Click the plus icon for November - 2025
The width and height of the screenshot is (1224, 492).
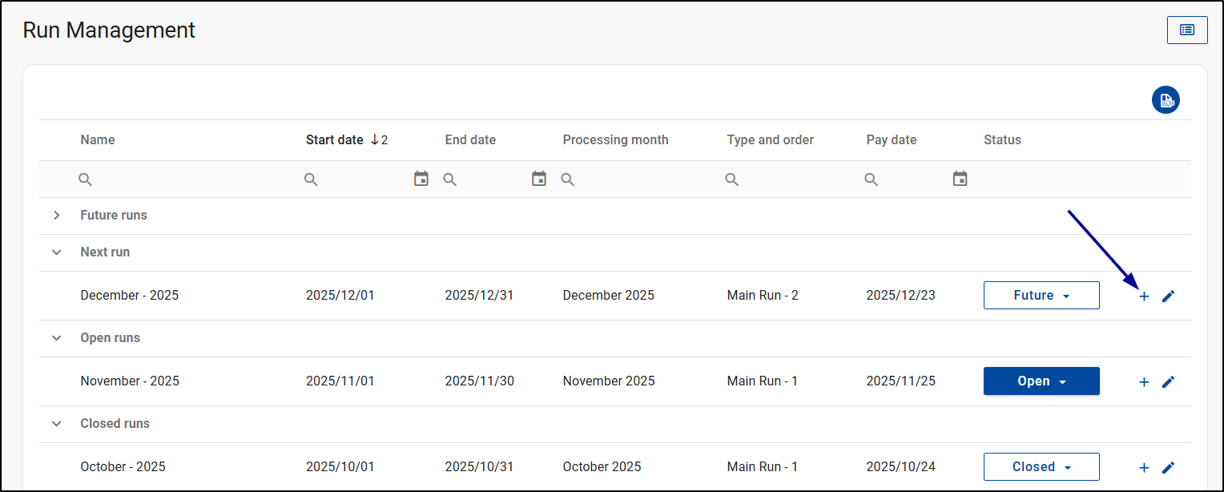pos(1144,382)
